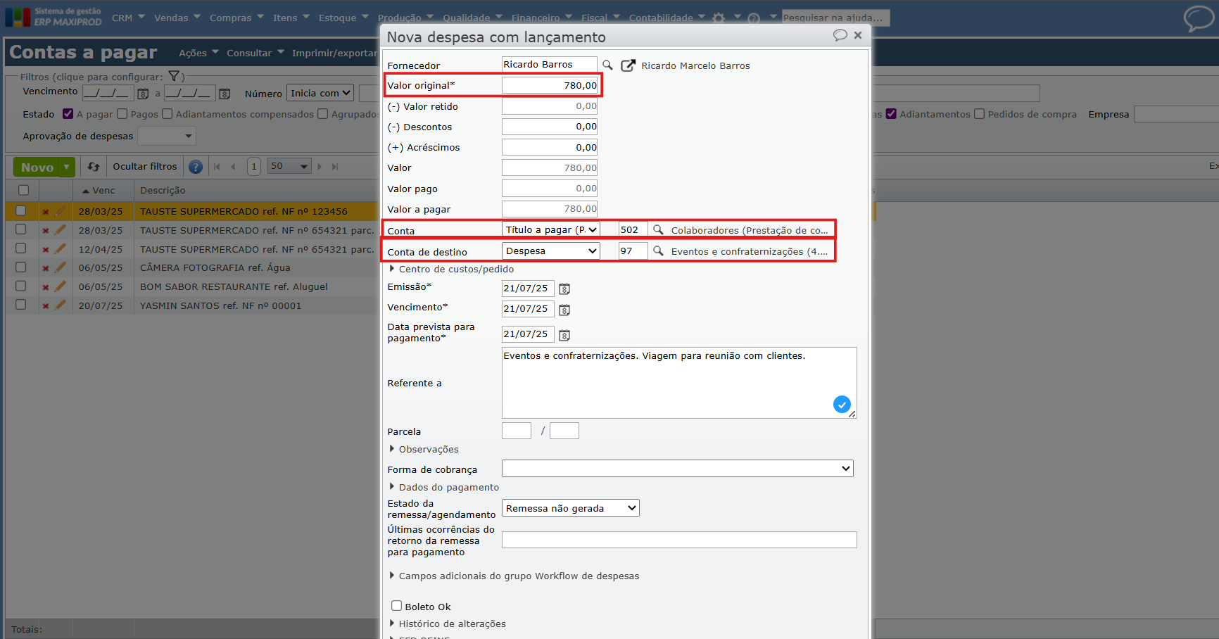
Task: Open the CRM menu
Action: [128, 18]
